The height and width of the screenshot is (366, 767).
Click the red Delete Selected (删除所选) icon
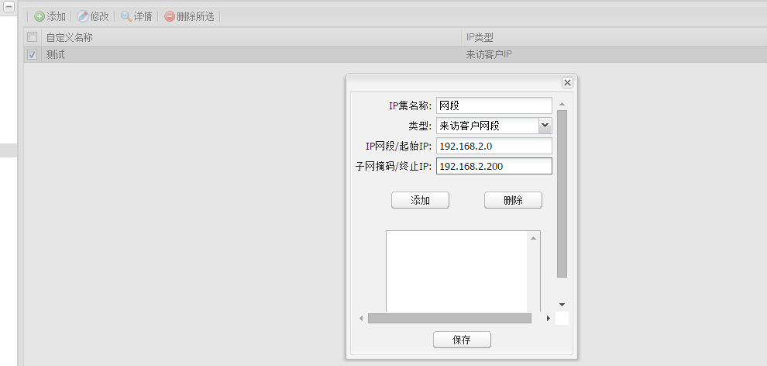pyautogui.click(x=170, y=16)
